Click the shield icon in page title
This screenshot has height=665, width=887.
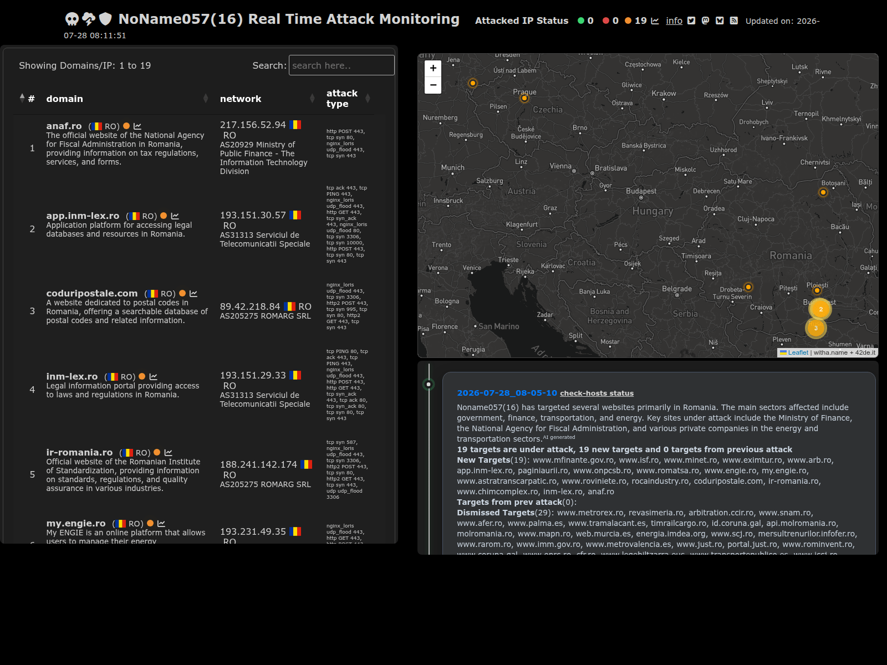point(105,19)
